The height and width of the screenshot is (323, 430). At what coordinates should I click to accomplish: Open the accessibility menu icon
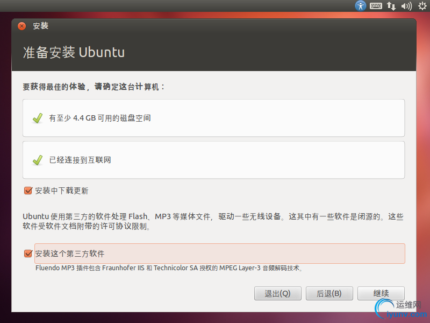coord(360,6)
